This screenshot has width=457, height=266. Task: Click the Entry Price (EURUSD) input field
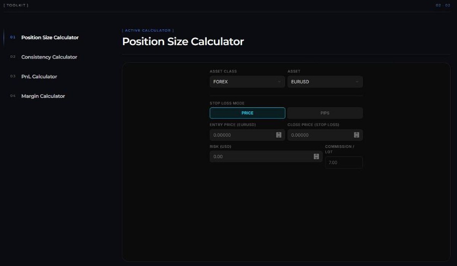pyautogui.click(x=247, y=135)
